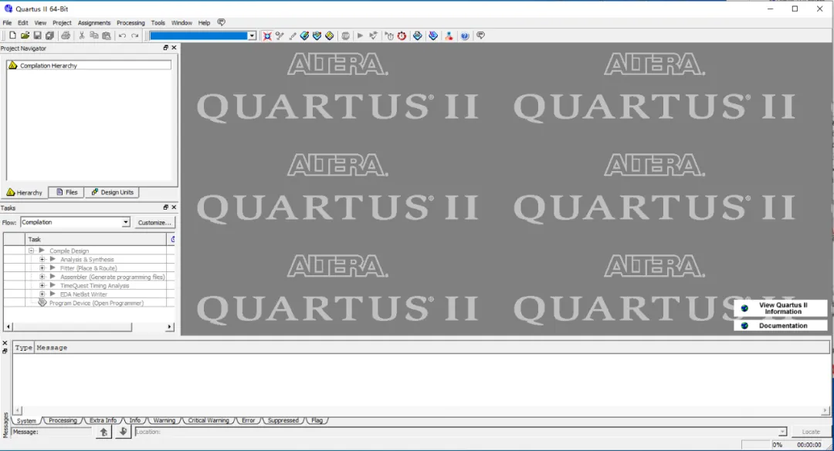Viewport: 834px width, 451px height.
Task: Switch to the Error messages tab
Action: (x=249, y=420)
